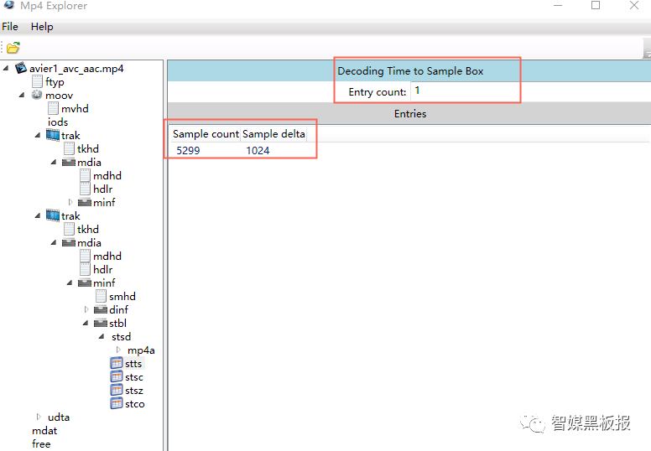Click the first trak film strip icon
The width and height of the screenshot is (651, 451).
point(53,135)
